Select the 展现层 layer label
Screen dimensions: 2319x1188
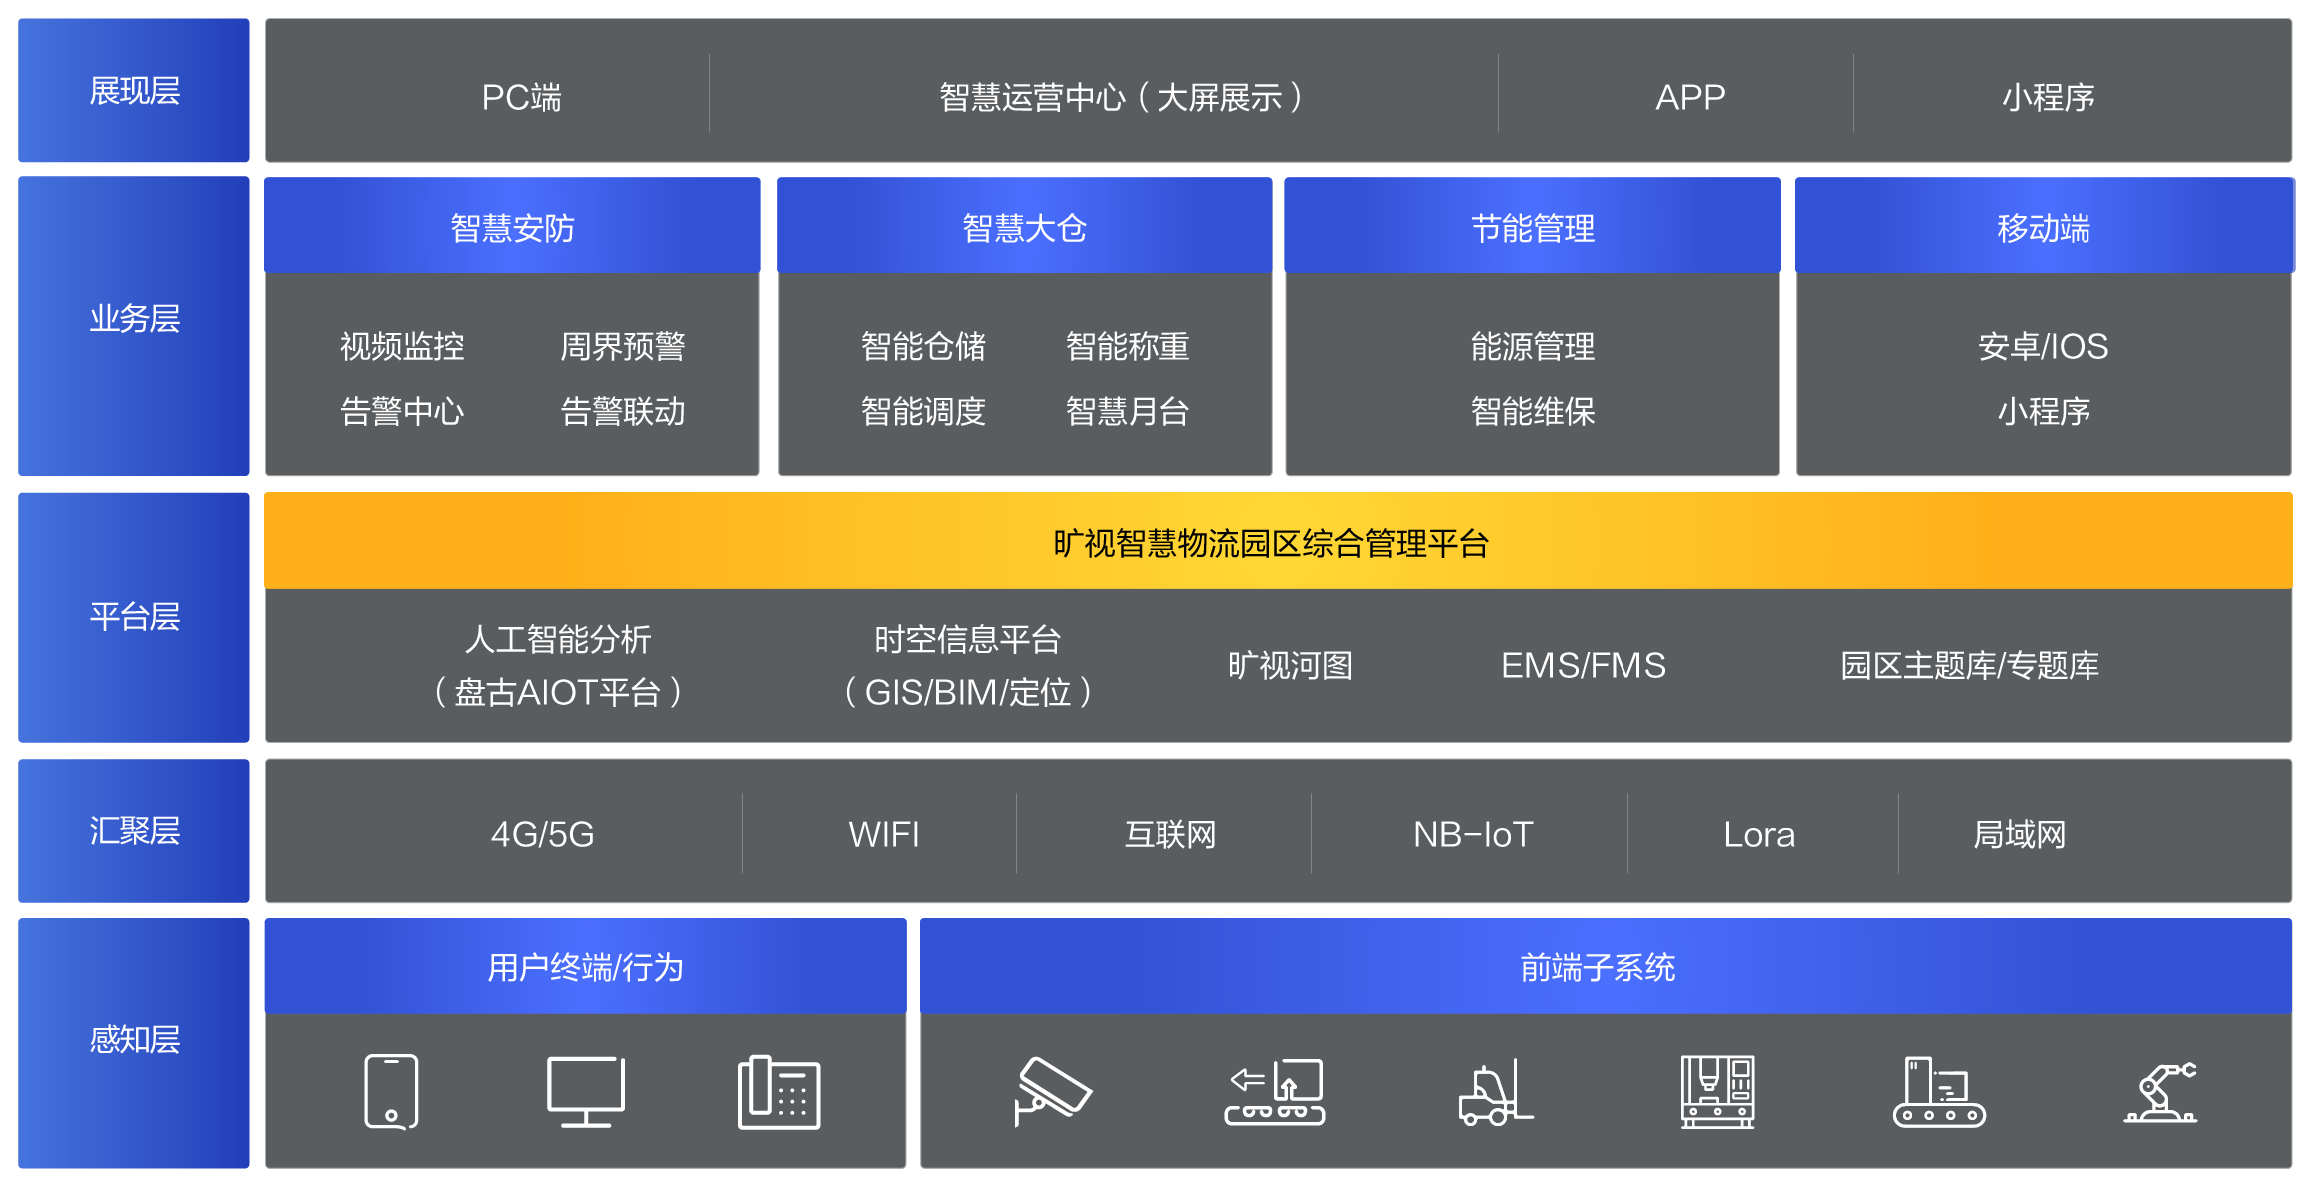(x=134, y=90)
